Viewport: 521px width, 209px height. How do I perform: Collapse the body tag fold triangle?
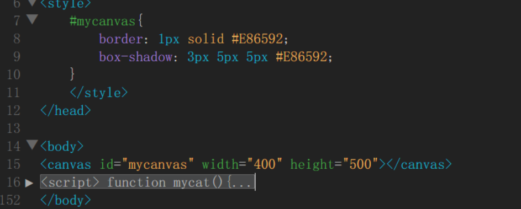(31, 145)
